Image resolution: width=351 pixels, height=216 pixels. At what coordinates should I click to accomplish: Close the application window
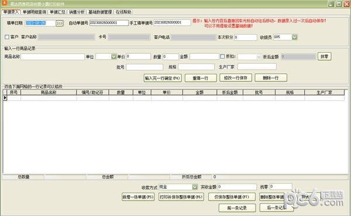tap(347, 4)
